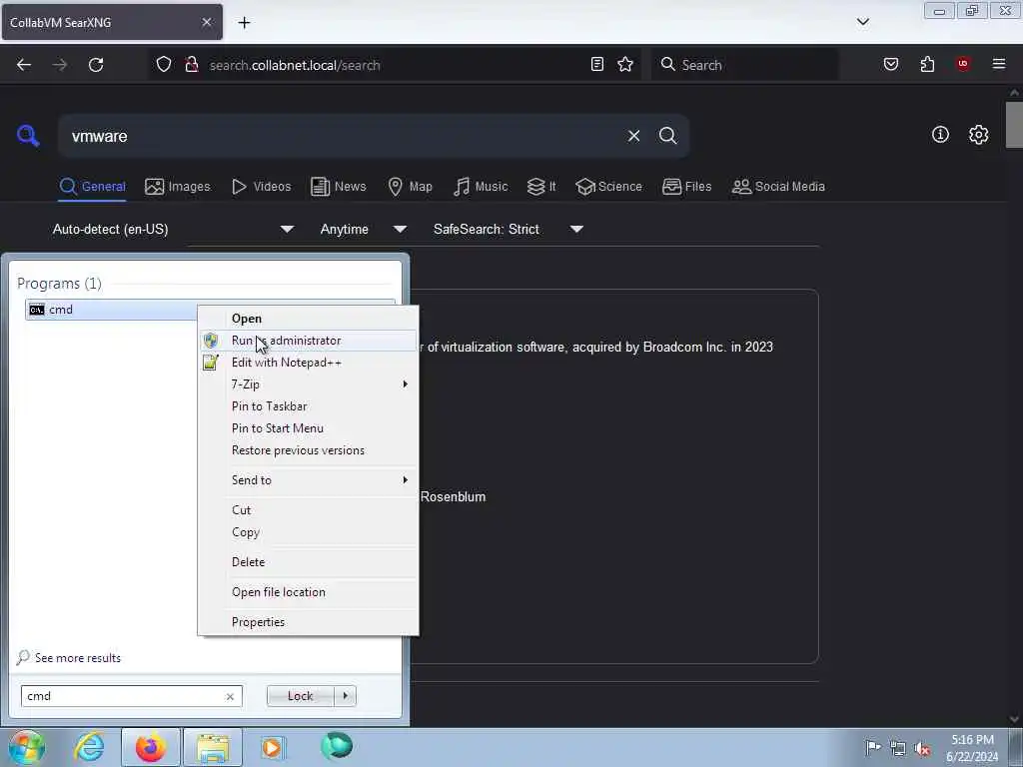Choose Edit with Notepad++
Screen dimensions: 1023x767
click(308, 363)
